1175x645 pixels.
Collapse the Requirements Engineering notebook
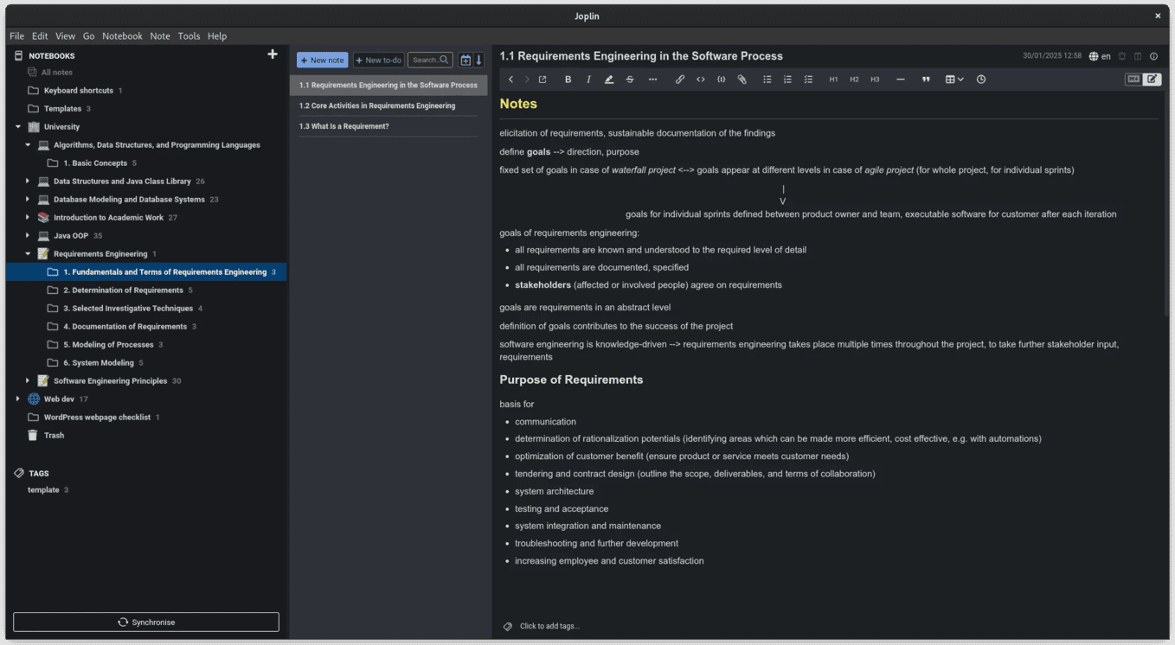tap(28, 254)
